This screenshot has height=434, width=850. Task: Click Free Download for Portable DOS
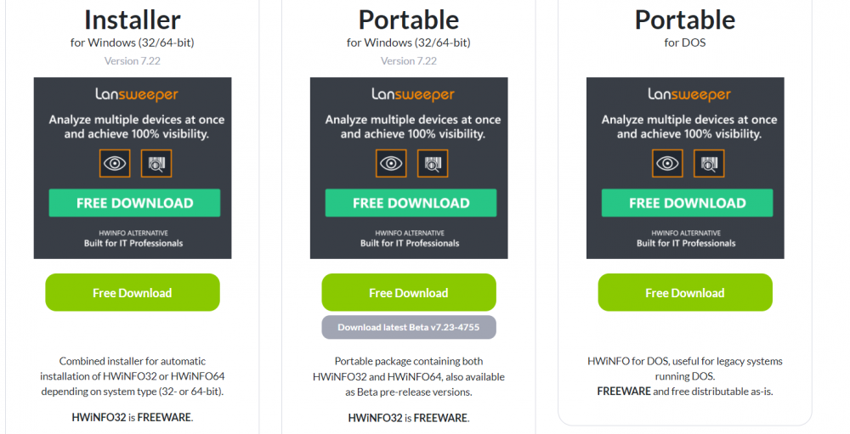(685, 292)
